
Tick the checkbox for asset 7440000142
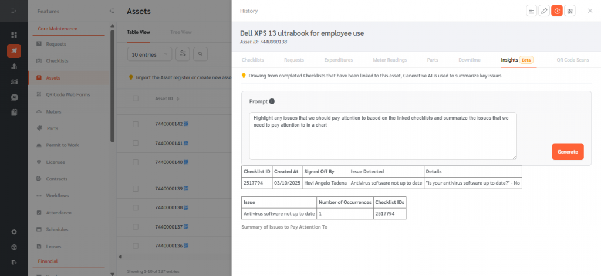(136, 124)
